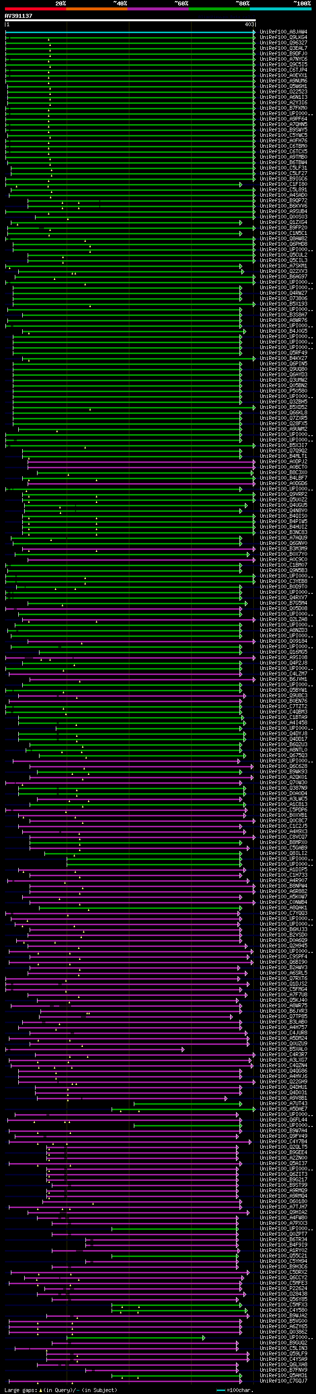316x1394 pixels.
Task: Select the UniRef100_Q2LZA8 label
Action: coord(283,619)
